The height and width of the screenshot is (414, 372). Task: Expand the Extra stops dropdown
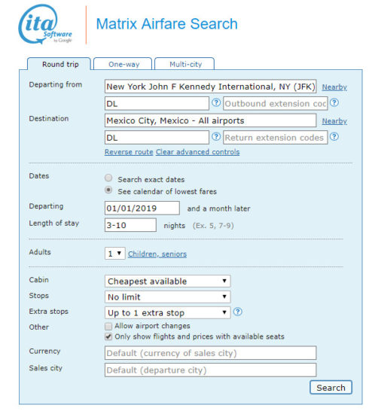coord(167,312)
